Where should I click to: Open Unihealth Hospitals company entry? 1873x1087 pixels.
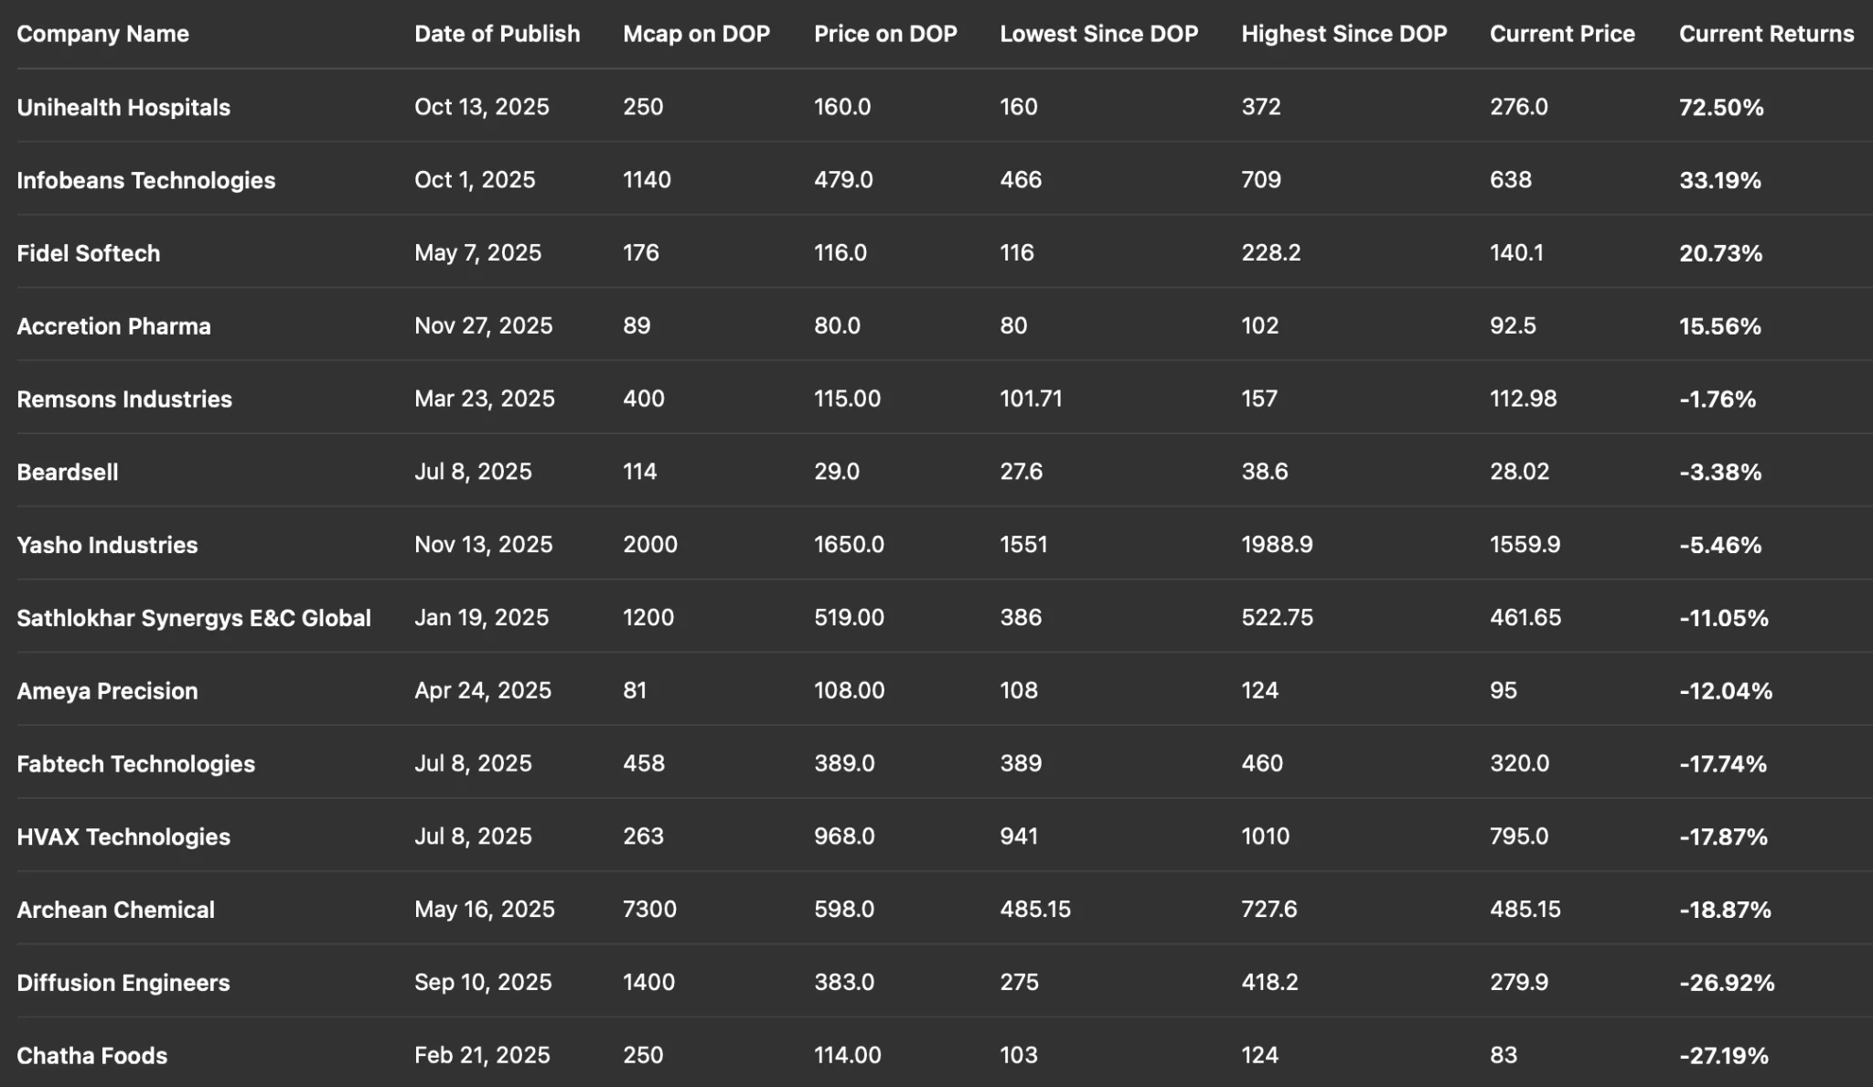123,107
